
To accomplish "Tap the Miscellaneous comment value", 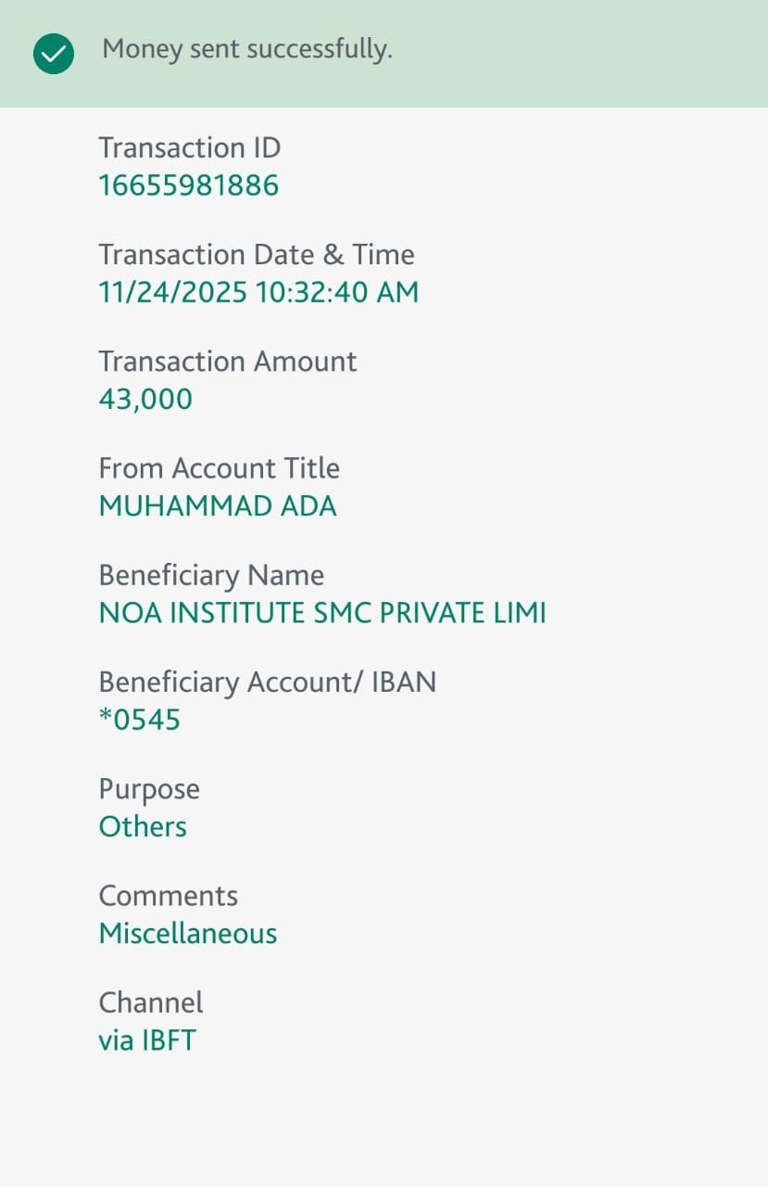I will click(x=187, y=933).
